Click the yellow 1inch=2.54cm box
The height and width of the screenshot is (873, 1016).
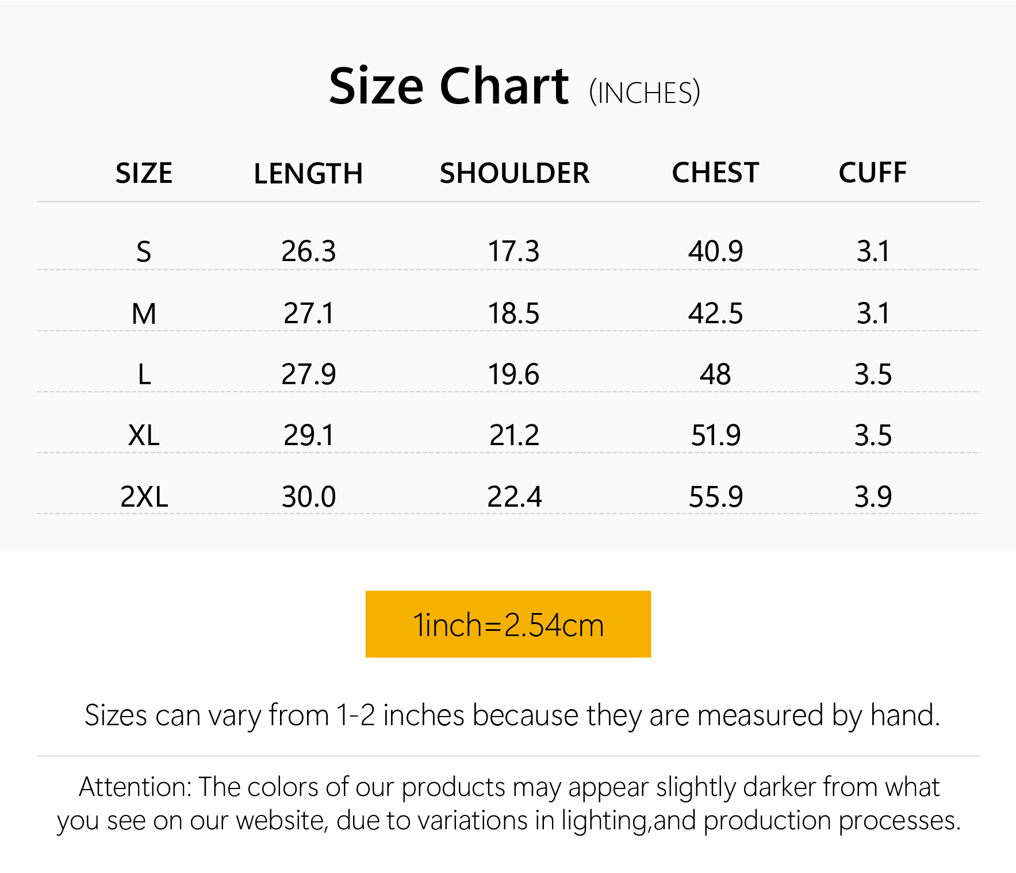pyautogui.click(x=508, y=625)
